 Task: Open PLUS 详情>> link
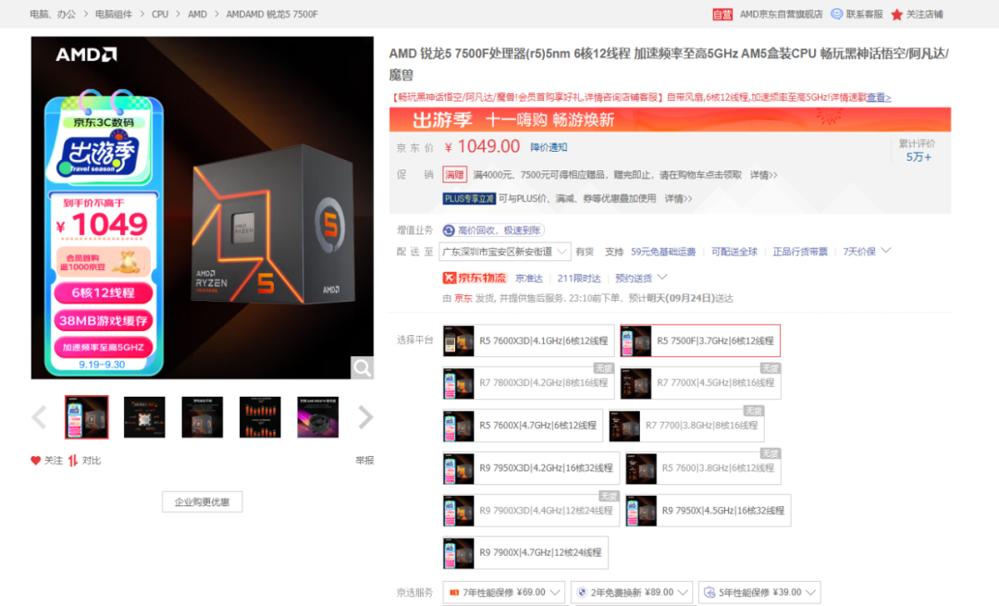(678, 199)
